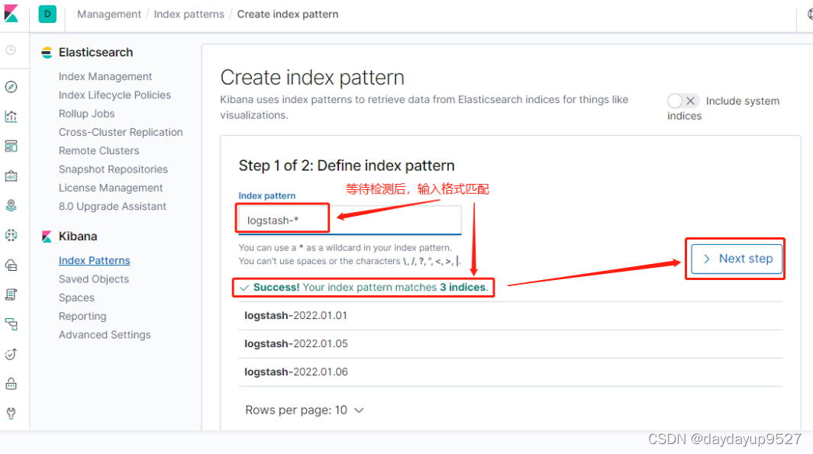This screenshot has width=813, height=454.
Task: Click the Success matches 3 indices message
Action: tap(364, 288)
